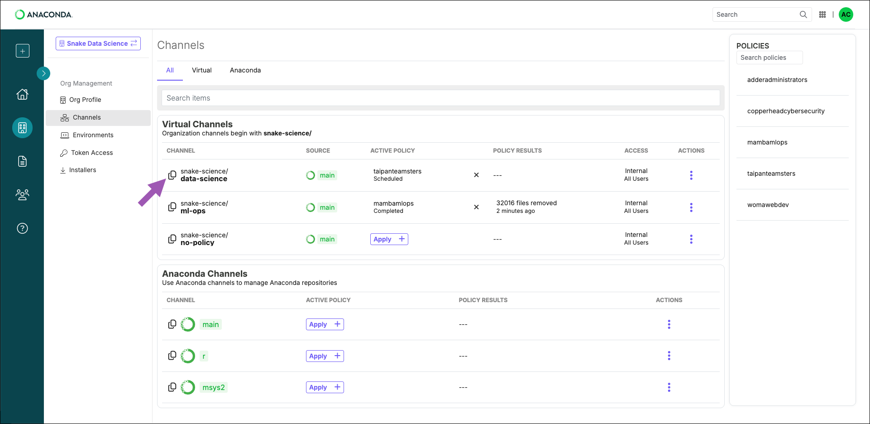Viewport: 870px width, 424px height.
Task: Select Channels in the Org Management menu
Action: click(98, 117)
